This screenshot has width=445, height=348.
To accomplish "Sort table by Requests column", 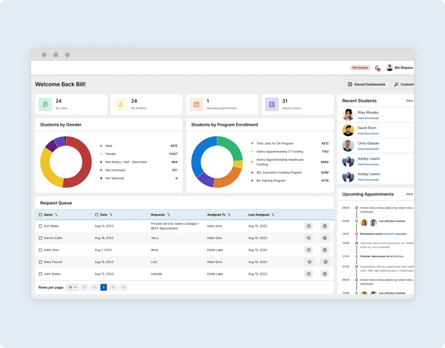I will click(168, 215).
